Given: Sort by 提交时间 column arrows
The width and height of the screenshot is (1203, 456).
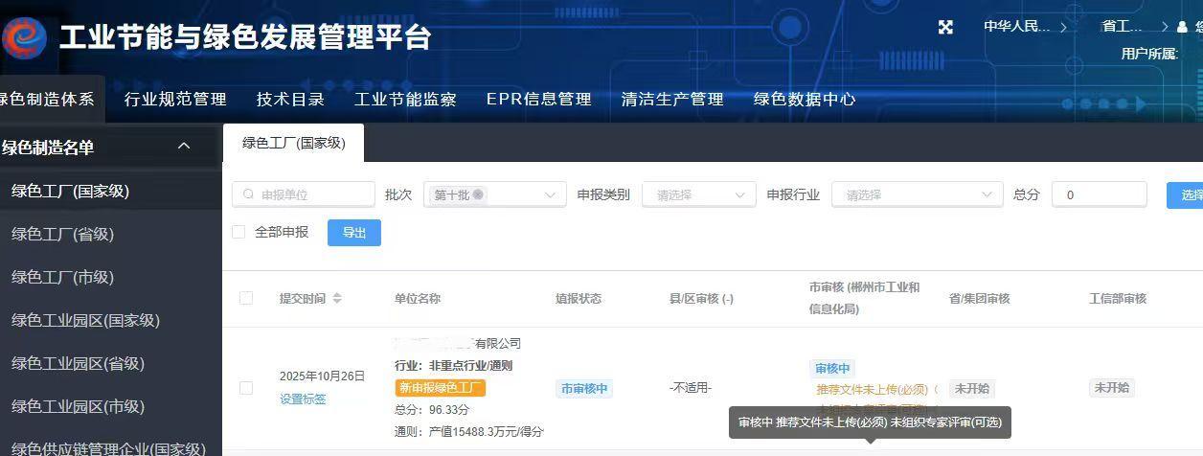Looking at the screenshot, I should pos(337,299).
